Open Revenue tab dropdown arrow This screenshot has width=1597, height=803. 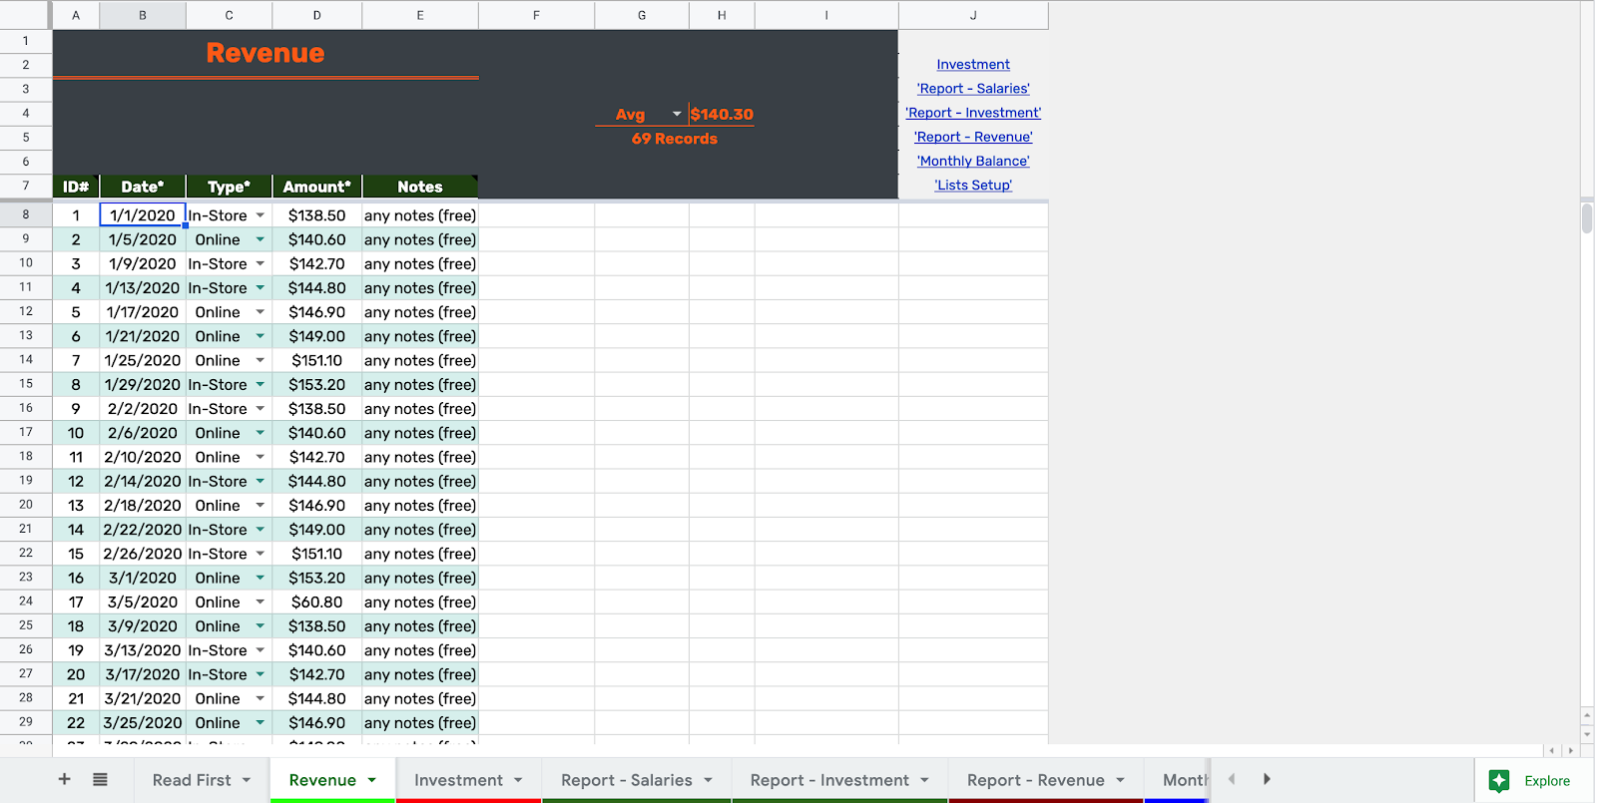[372, 780]
